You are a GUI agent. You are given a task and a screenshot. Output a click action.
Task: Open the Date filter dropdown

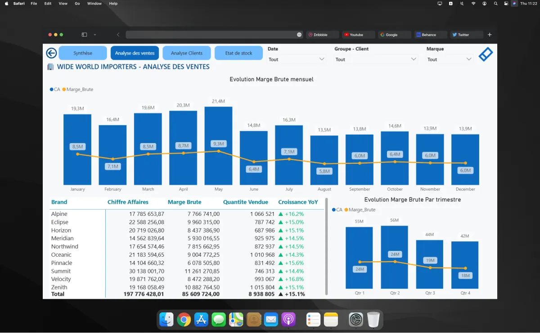(x=297, y=59)
